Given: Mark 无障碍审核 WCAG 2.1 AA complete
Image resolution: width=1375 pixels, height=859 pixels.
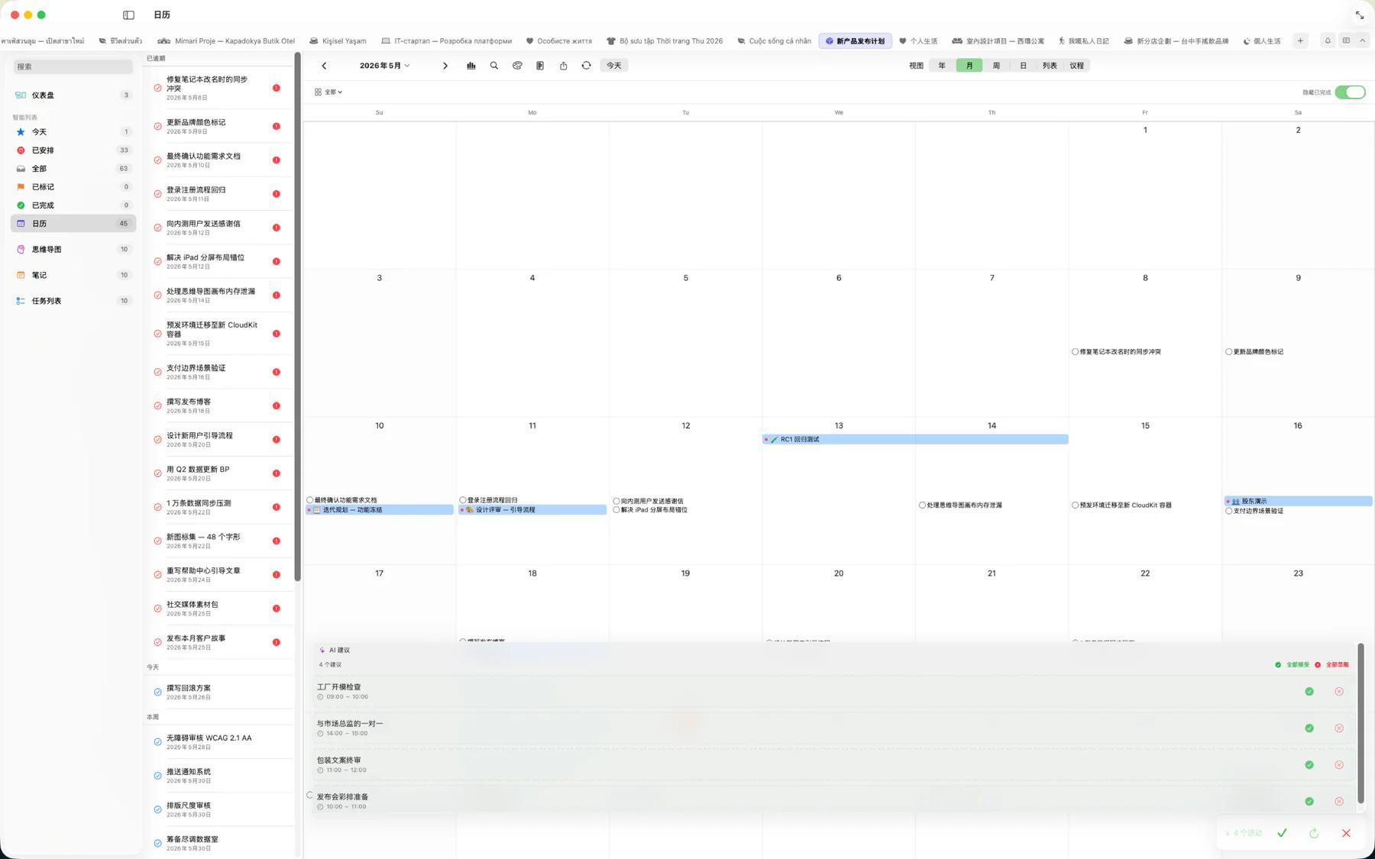Looking at the screenshot, I should pyautogui.click(x=157, y=742).
